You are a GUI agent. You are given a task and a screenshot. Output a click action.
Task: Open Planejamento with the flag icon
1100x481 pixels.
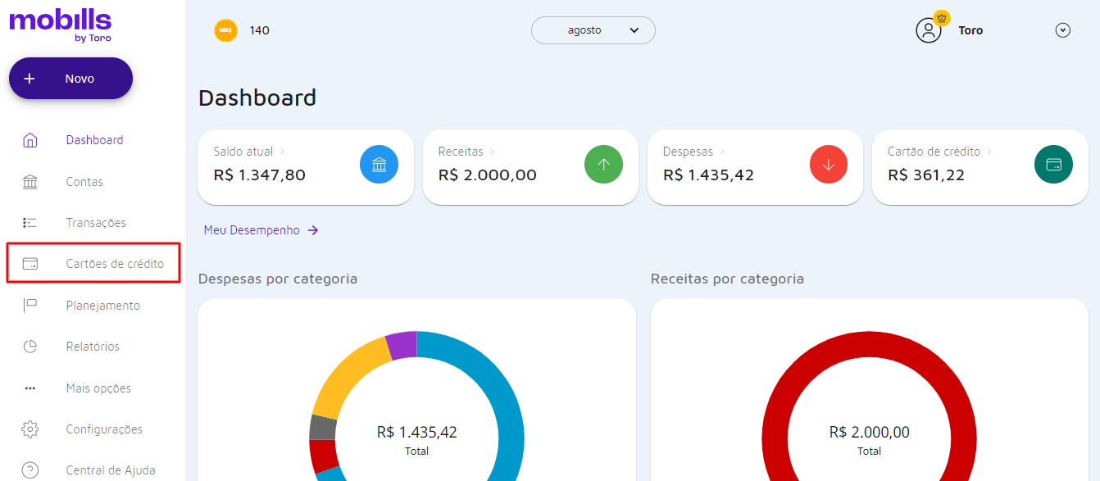(x=30, y=305)
